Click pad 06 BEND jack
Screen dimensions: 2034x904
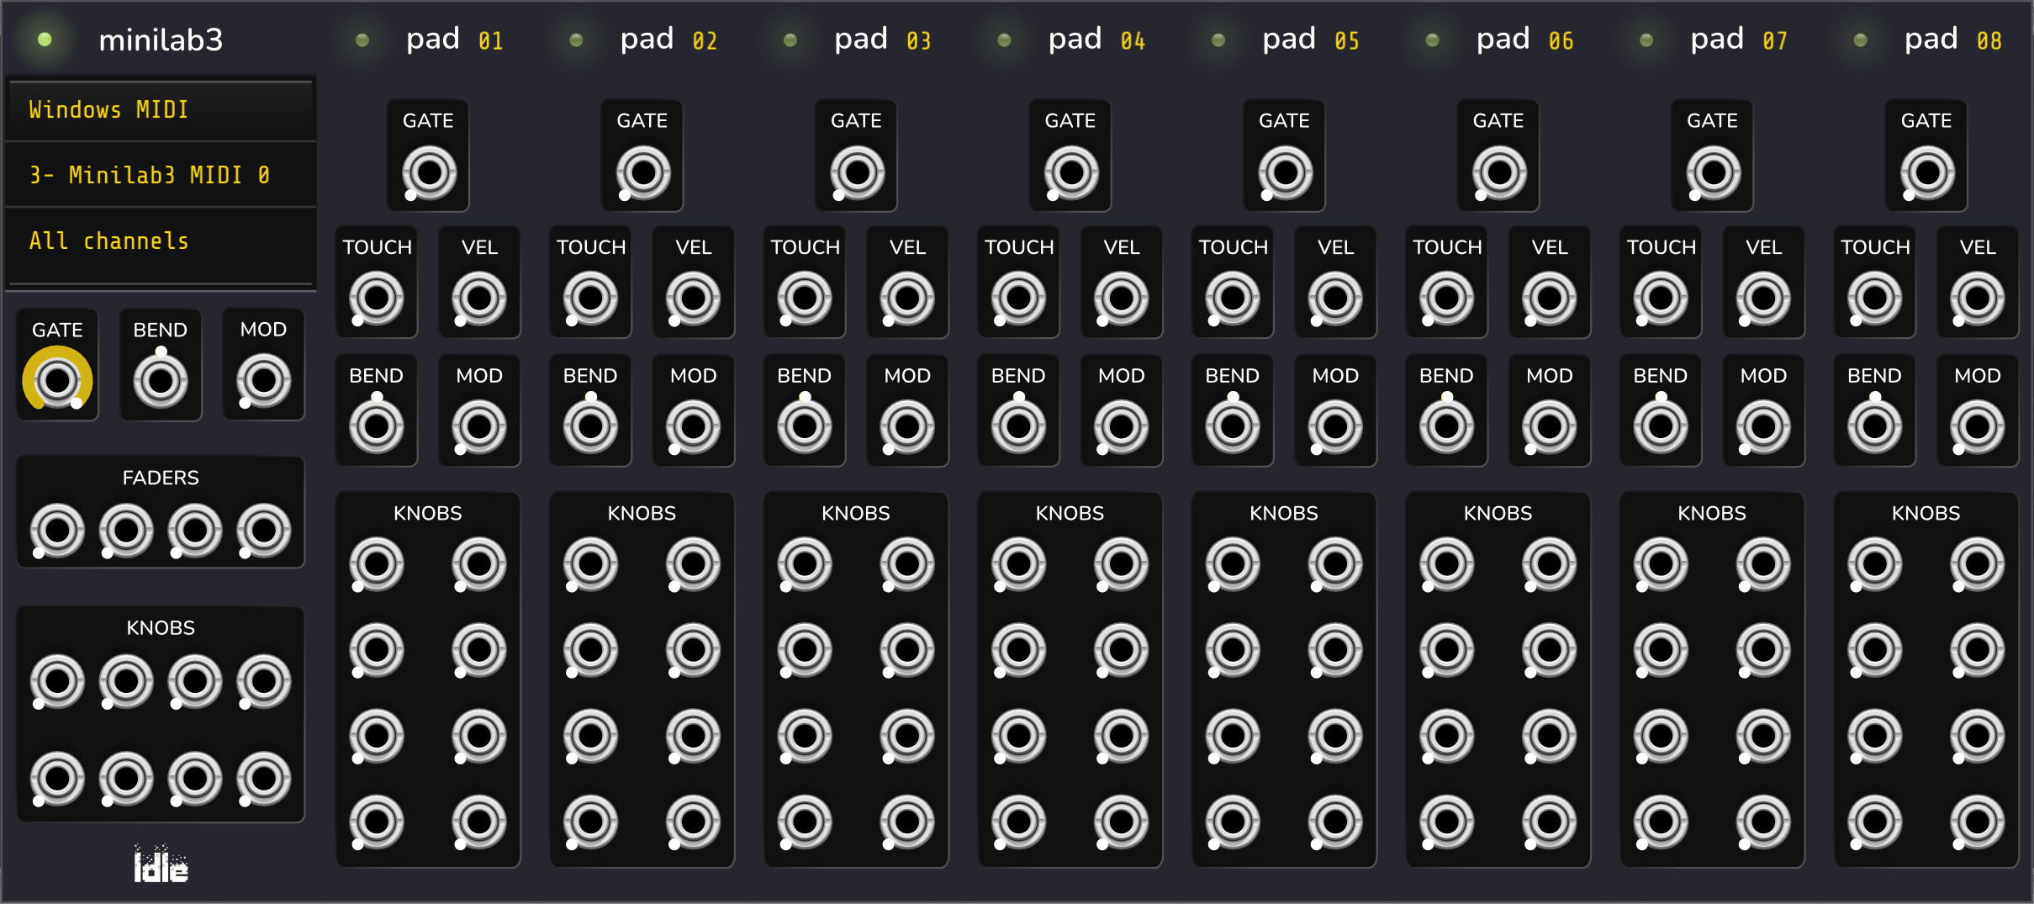(1446, 426)
